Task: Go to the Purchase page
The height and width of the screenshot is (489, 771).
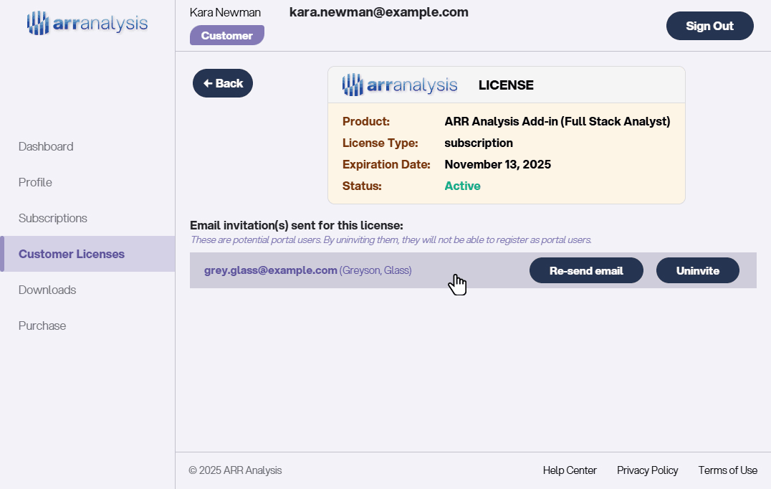Action: tap(42, 326)
